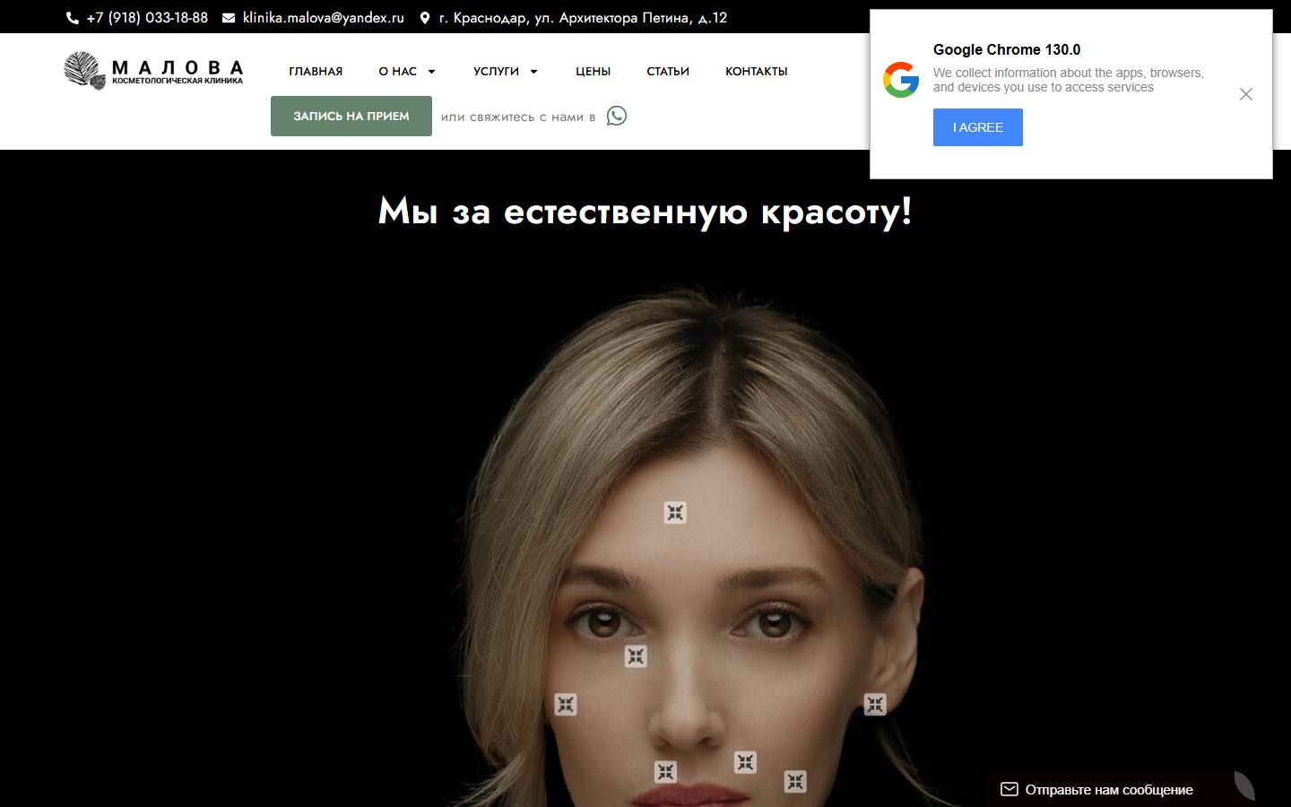Click the hotspot marker at the far corner of the mouth
This screenshot has height=807, width=1291.
(x=795, y=782)
